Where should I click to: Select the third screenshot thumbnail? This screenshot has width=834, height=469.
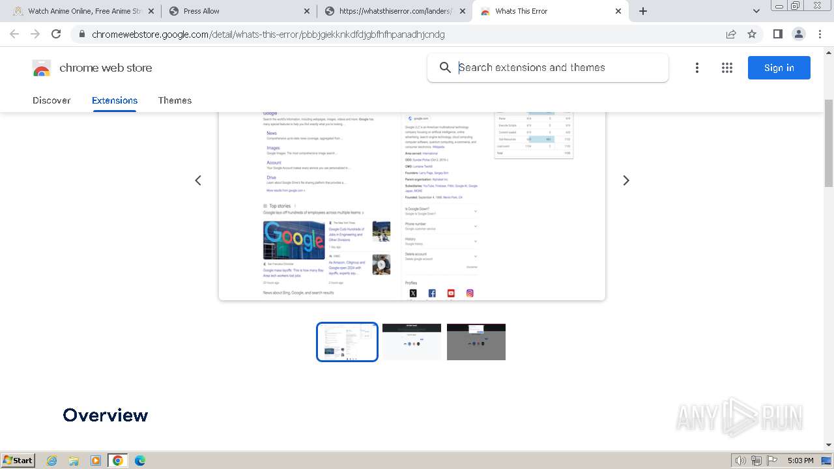coord(476,342)
